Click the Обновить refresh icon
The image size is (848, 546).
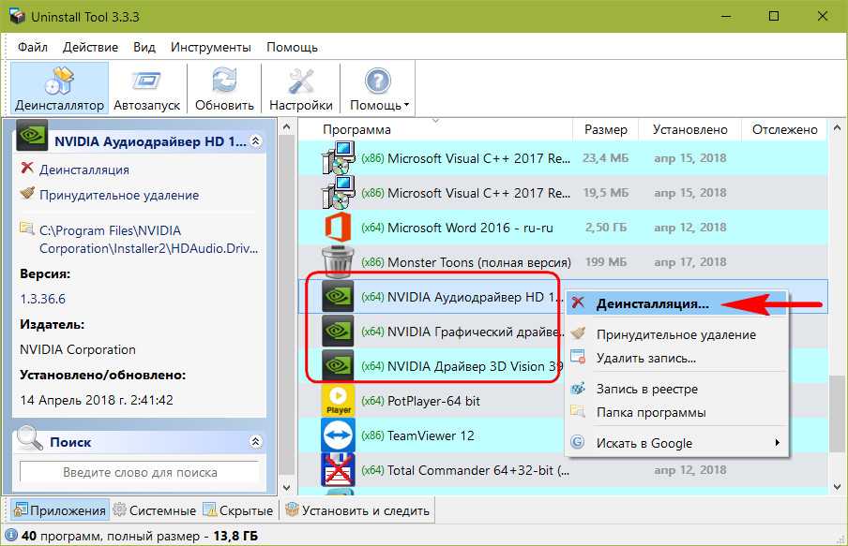click(224, 81)
